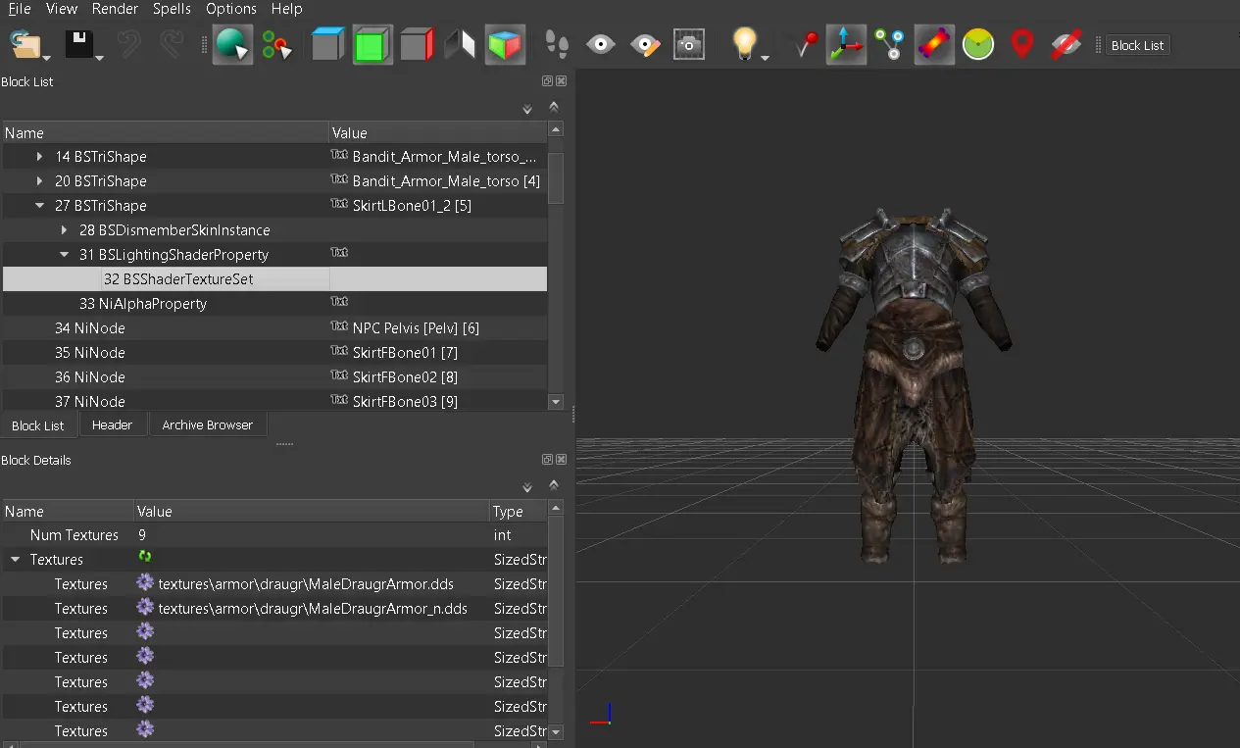Open the Spells menu
The image size is (1240, 748).
(173, 9)
